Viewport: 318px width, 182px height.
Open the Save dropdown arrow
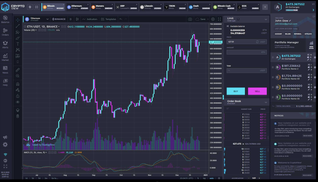tap(208, 19)
